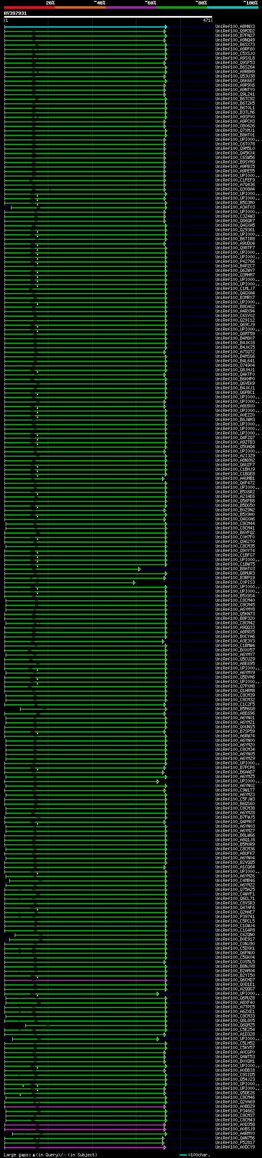The width and height of the screenshot is (262, 1158).
Task: Select UniRef100_C3Z4W3 entry
Action: (x=235, y=216)
